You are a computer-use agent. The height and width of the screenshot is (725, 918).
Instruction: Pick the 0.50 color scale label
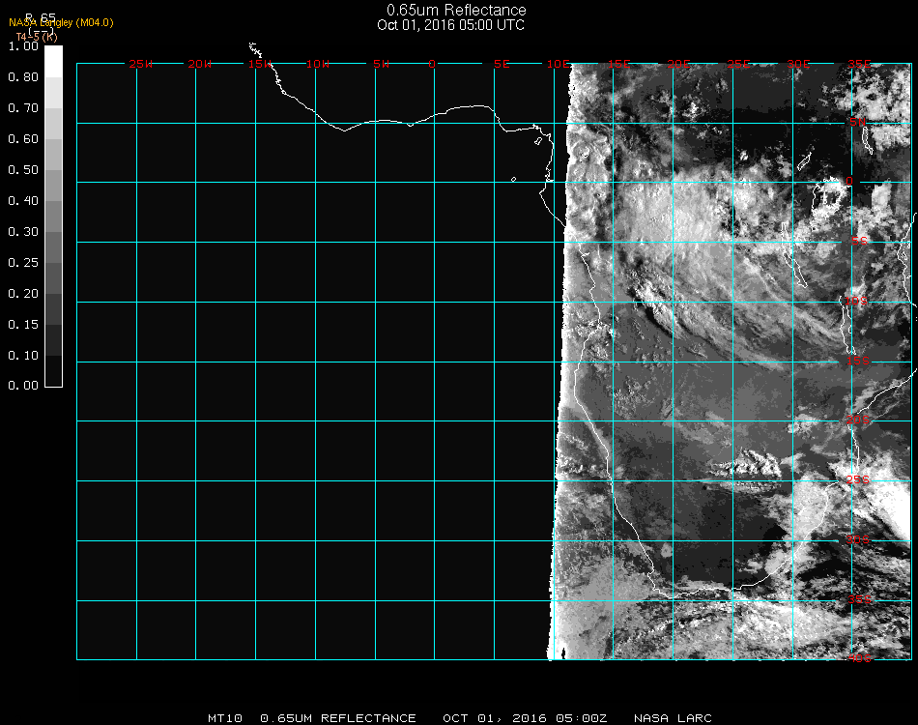pyautogui.click(x=23, y=170)
